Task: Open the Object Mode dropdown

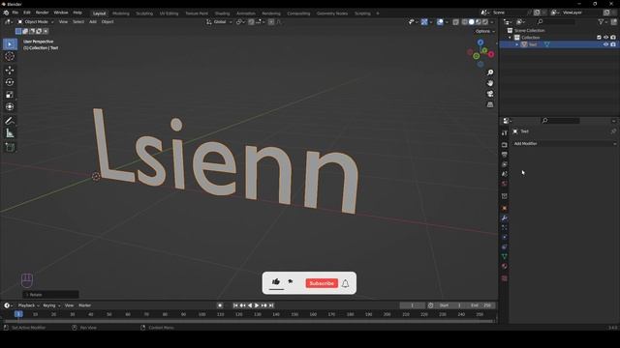Action: coord(36,21)
